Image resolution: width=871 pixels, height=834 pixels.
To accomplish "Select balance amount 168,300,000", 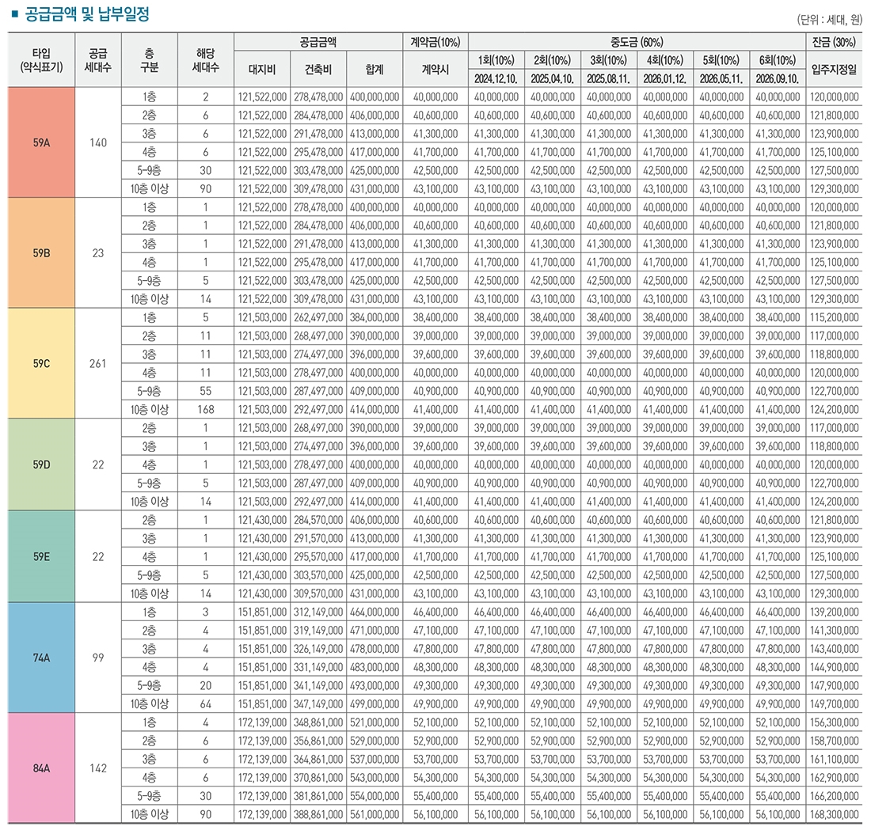I will point(835,814).
